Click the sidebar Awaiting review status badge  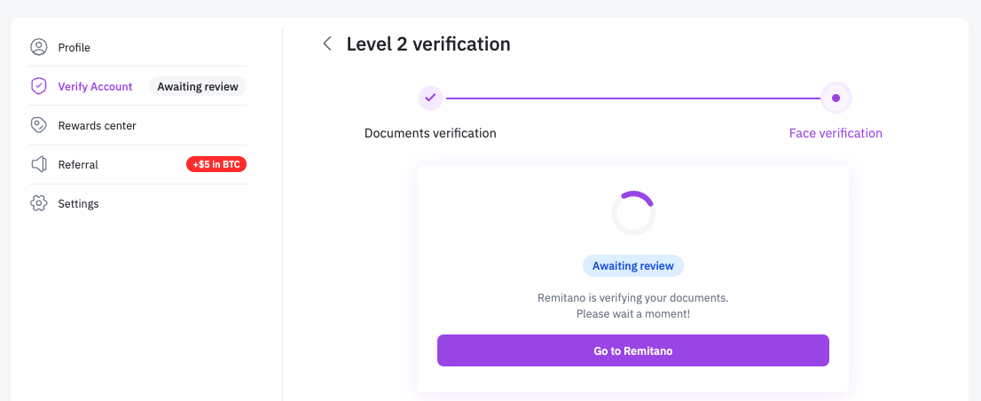click(198, 86)
